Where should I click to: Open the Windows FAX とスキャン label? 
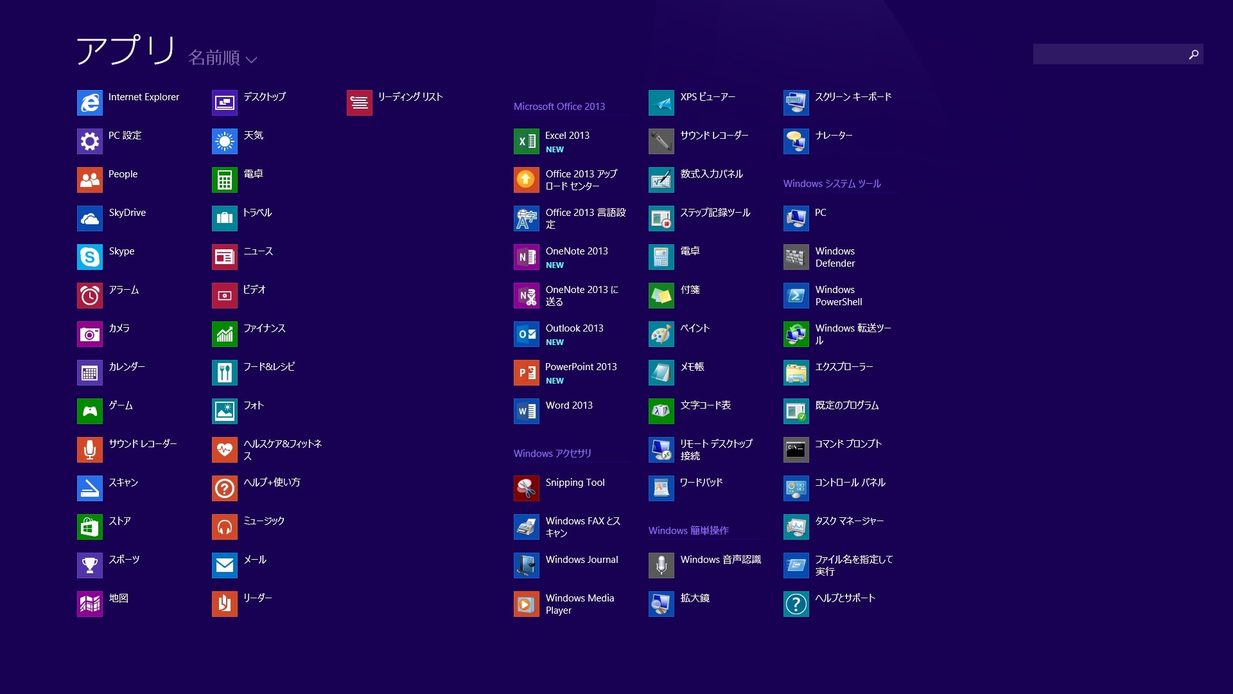(583, 527)
